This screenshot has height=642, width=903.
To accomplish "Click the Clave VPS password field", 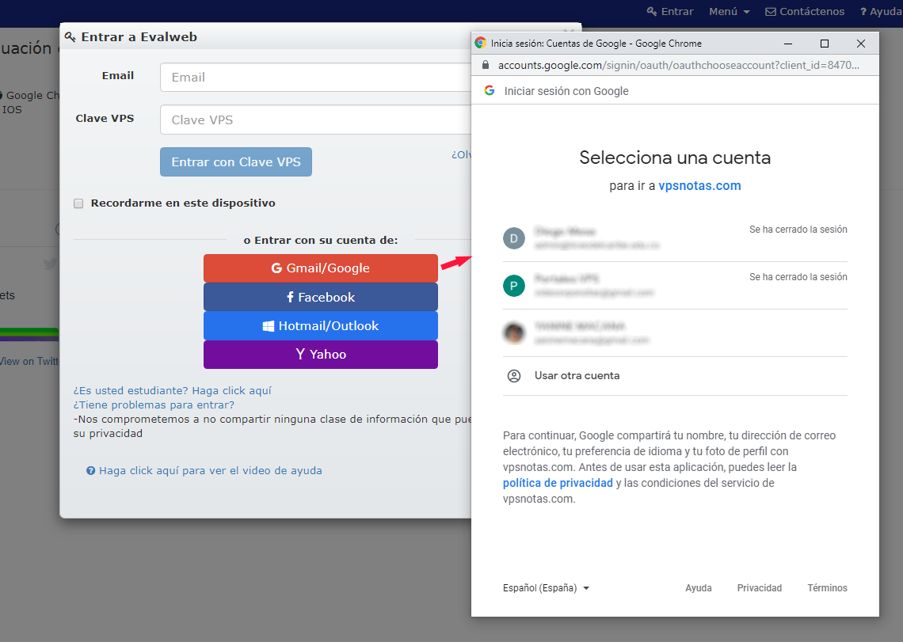I will coord(315,120).
